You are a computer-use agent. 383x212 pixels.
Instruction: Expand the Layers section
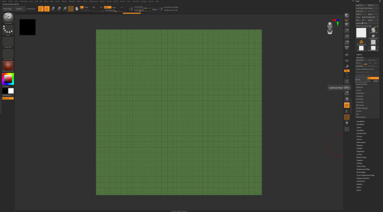pos(359,127)
